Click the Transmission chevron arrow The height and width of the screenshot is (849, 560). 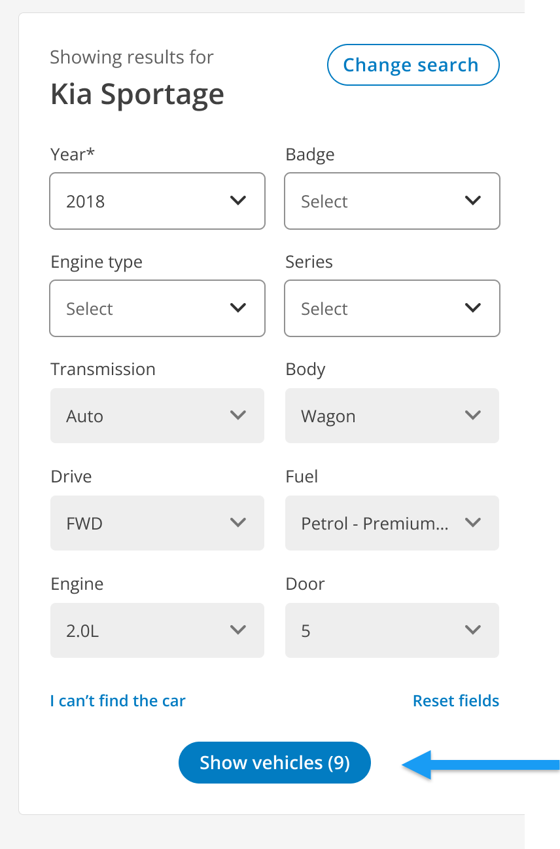tap(238, 415)
